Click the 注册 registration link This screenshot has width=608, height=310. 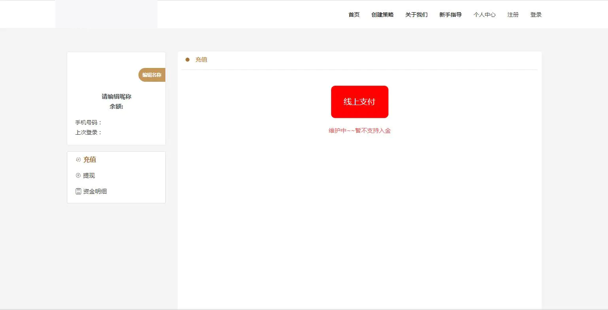513,15
